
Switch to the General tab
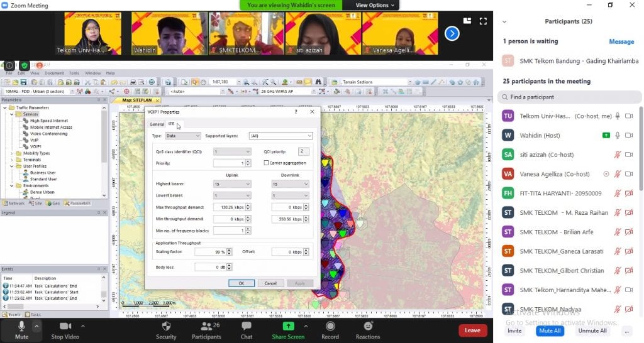[156, 124]
